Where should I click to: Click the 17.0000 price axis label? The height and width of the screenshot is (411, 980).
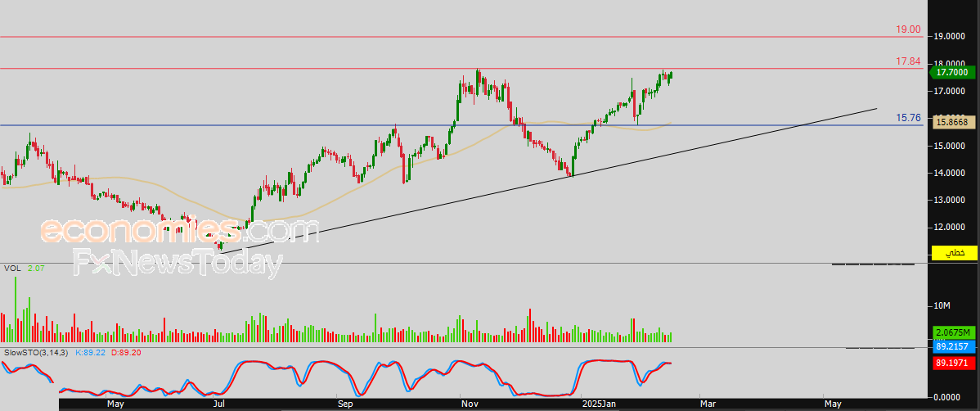949,92
